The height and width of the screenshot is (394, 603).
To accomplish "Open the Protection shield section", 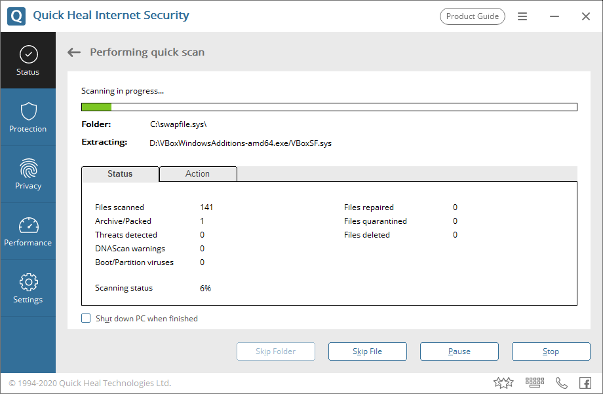I will (28, 117).
